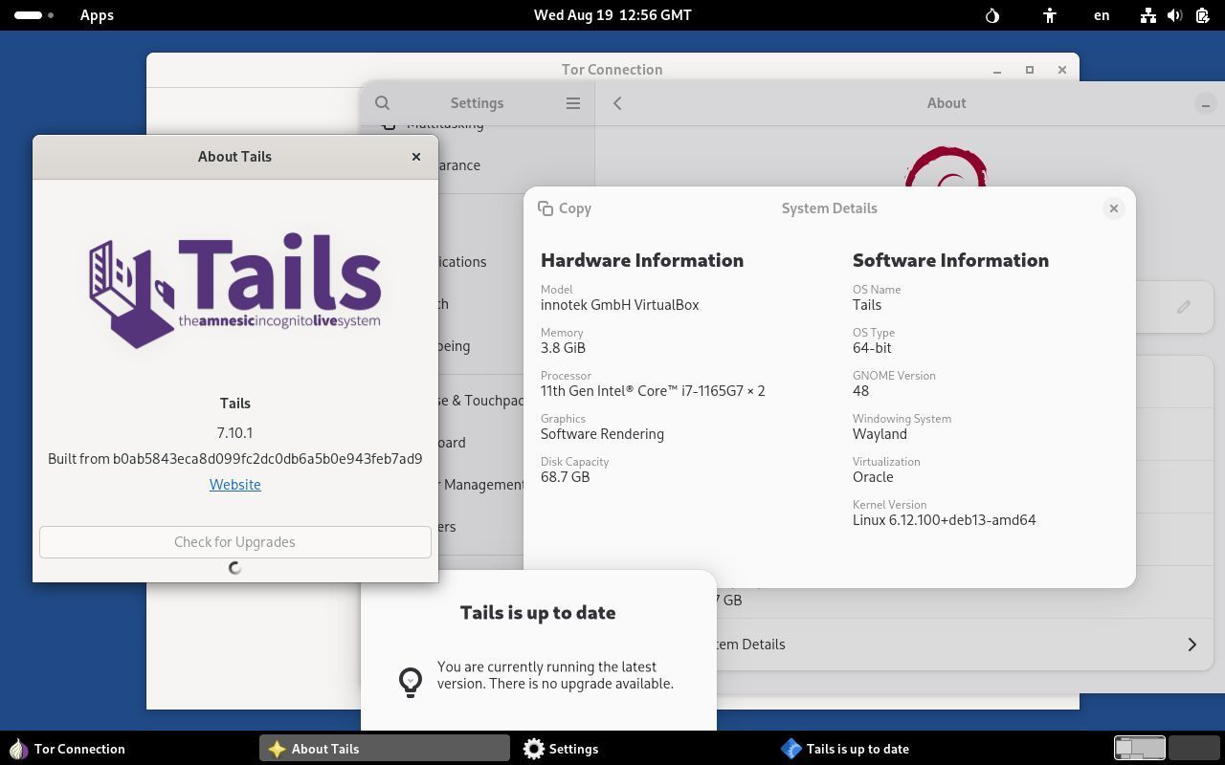
Task: Click the 'About Tails' dialog title
Action: (x=235, y=157)
